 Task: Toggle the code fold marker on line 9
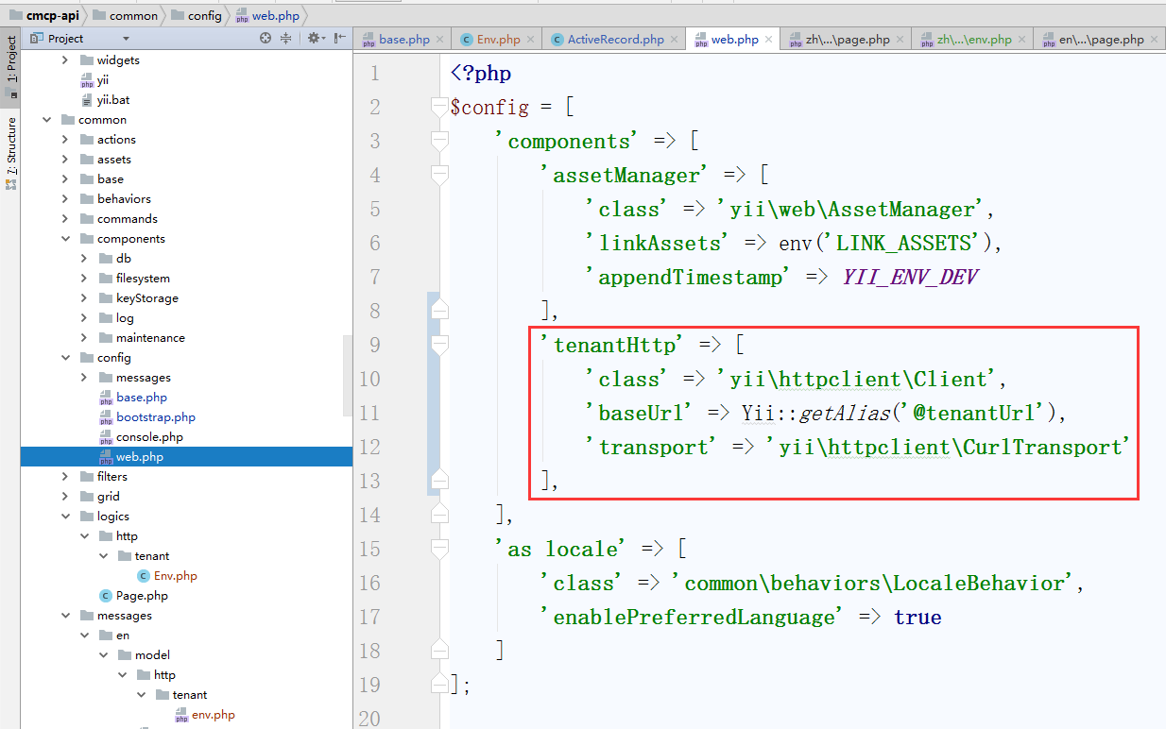(438, 345)
